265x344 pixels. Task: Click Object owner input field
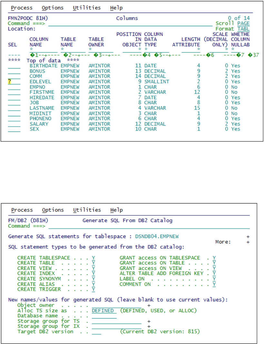[x=116, y=305]
